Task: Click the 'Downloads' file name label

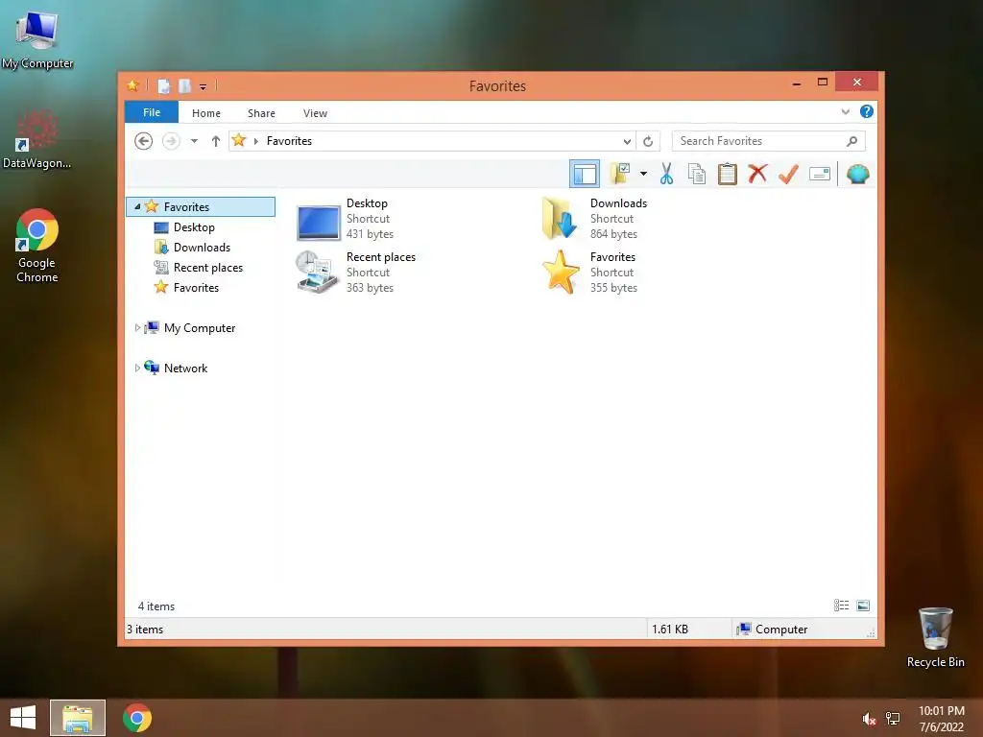Action: pos(618,203)
